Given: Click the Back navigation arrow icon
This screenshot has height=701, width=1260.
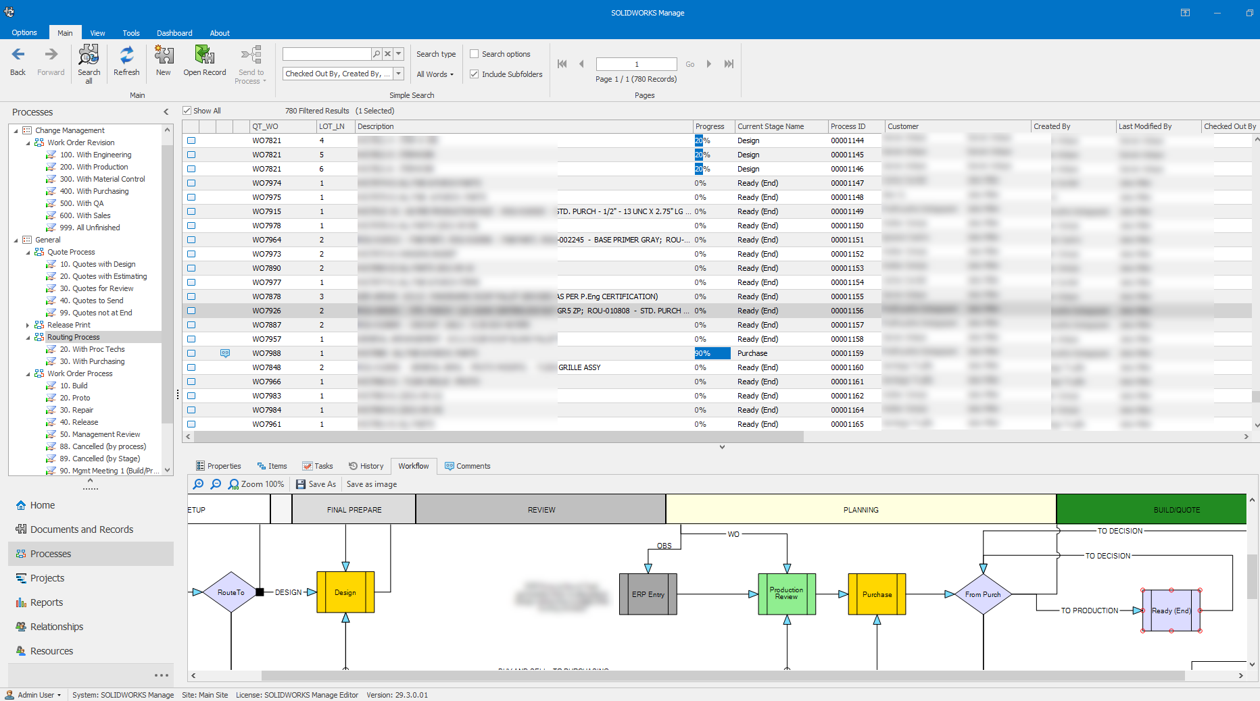Looking at the screenshot, I should click(x=18, y=55).
